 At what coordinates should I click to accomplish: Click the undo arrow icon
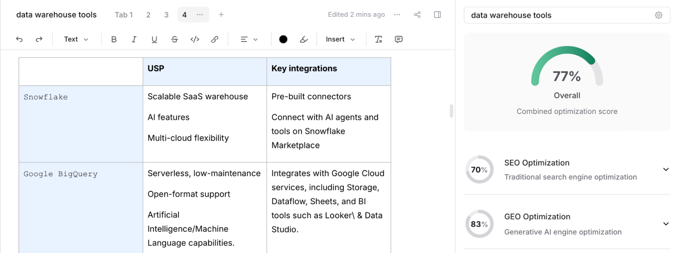(19, 39)
